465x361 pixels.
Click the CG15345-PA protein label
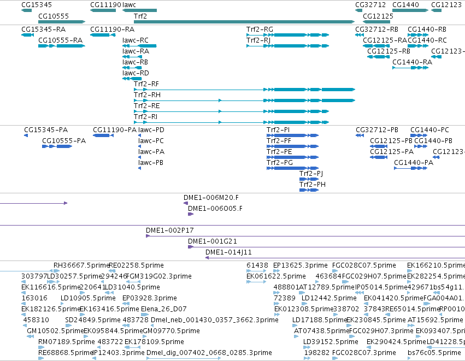click(x=46, y=130)
